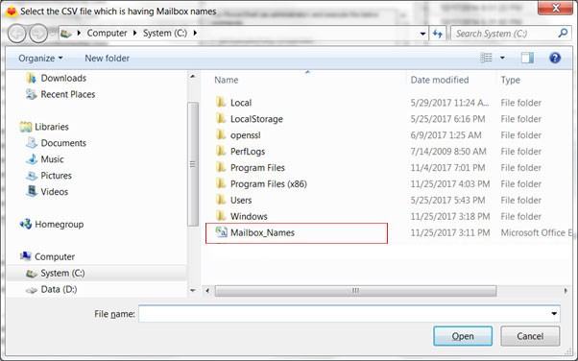Click the Forward navigation arrow
Screen dimensions: 578x361
pos(38,34)
